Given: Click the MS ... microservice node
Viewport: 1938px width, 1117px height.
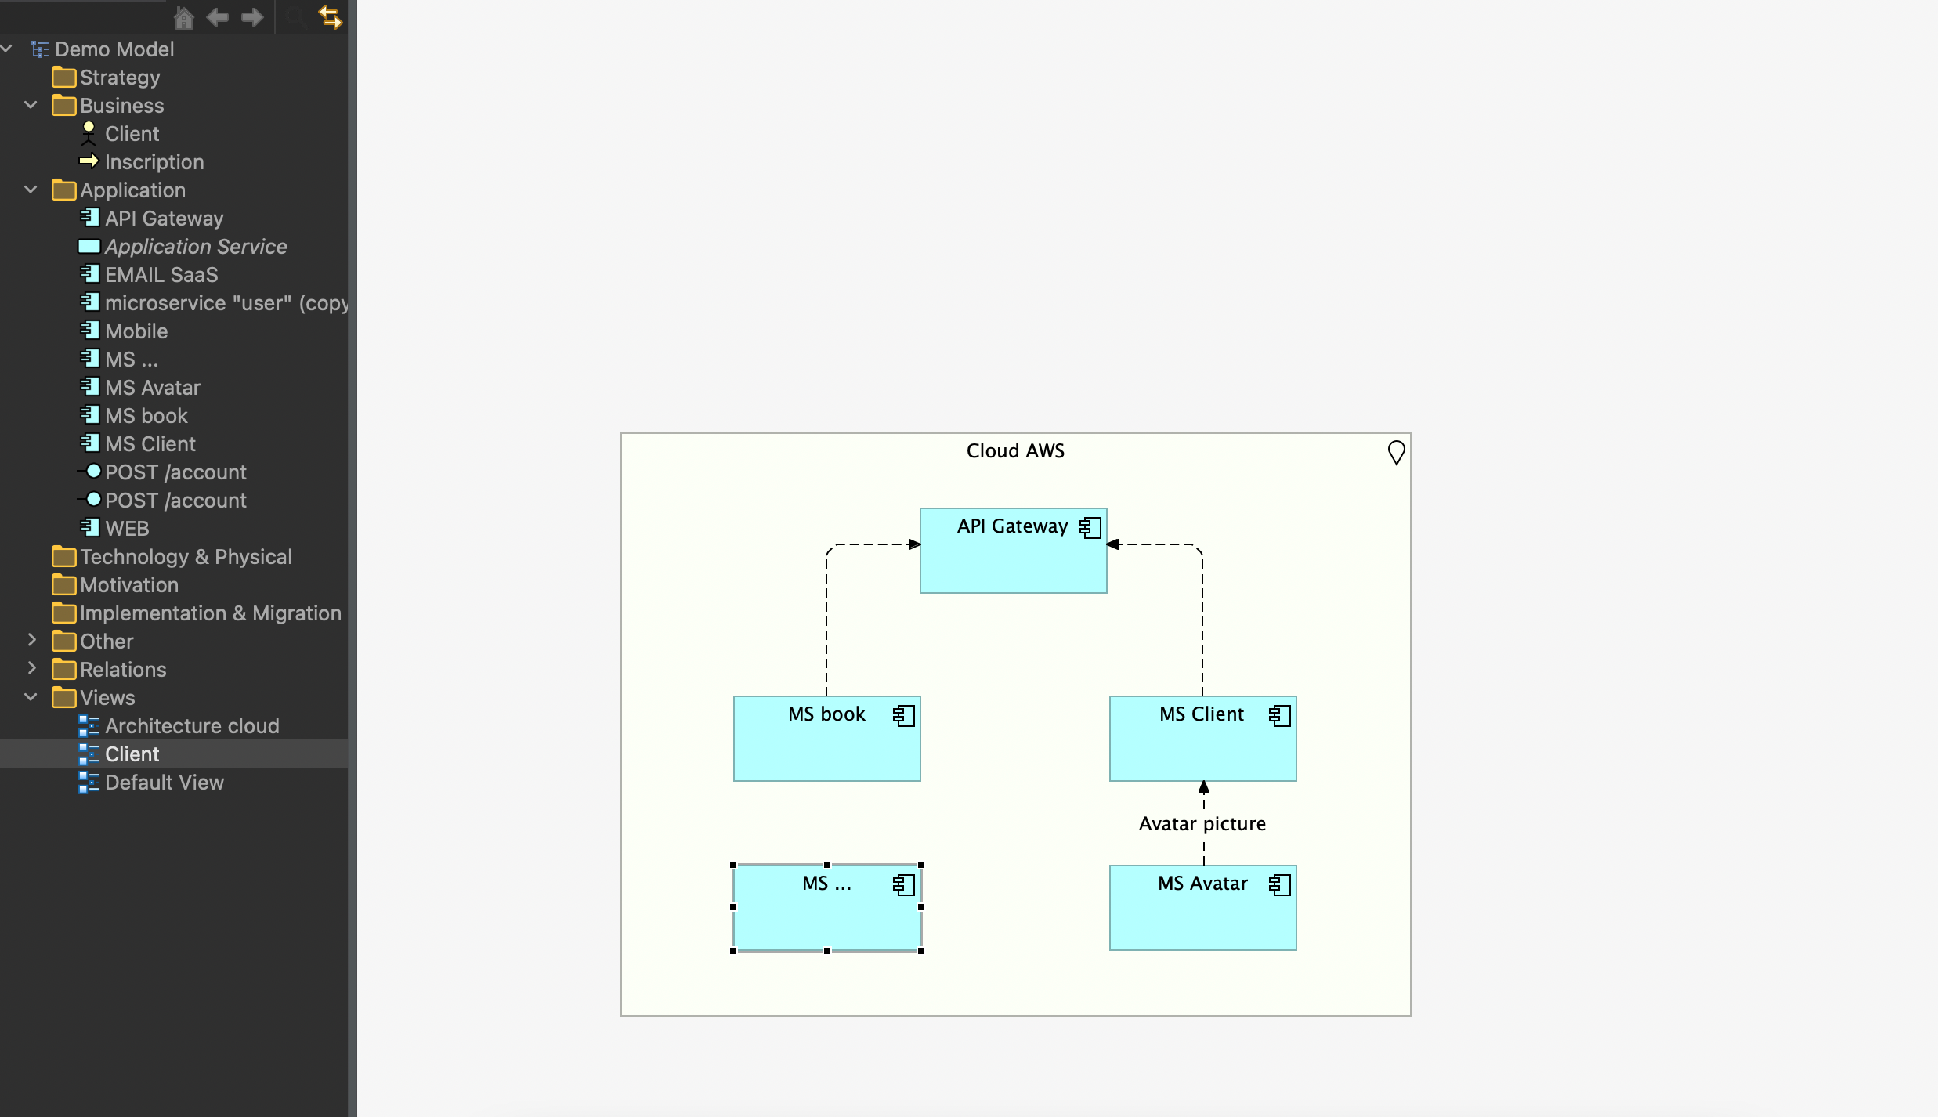Looking at the screenshot, I should coord(825,906).
